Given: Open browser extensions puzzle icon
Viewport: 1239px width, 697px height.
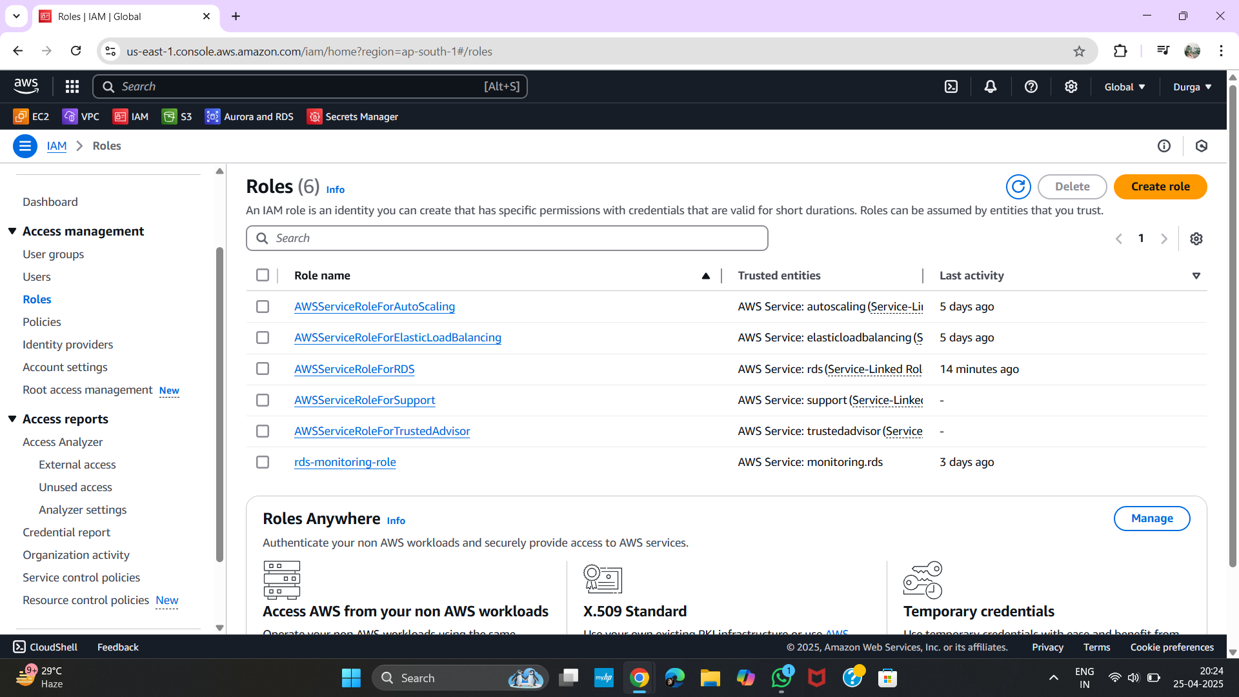Looking at the screenshot, I should 1120,51.
